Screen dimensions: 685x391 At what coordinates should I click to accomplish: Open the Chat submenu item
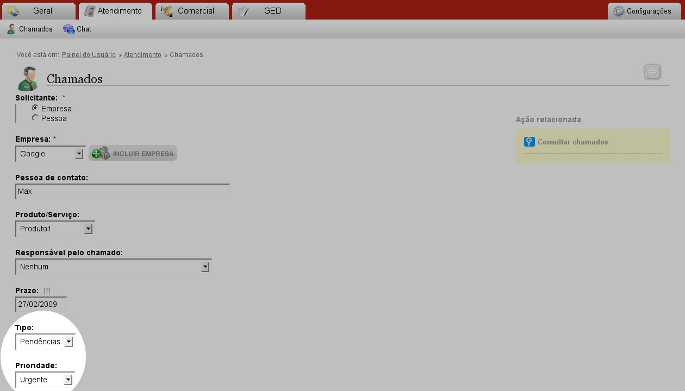point(77,29)
